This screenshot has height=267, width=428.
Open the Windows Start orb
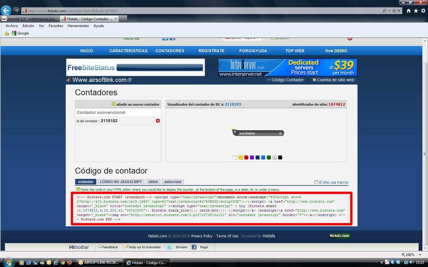click(9, 262)
